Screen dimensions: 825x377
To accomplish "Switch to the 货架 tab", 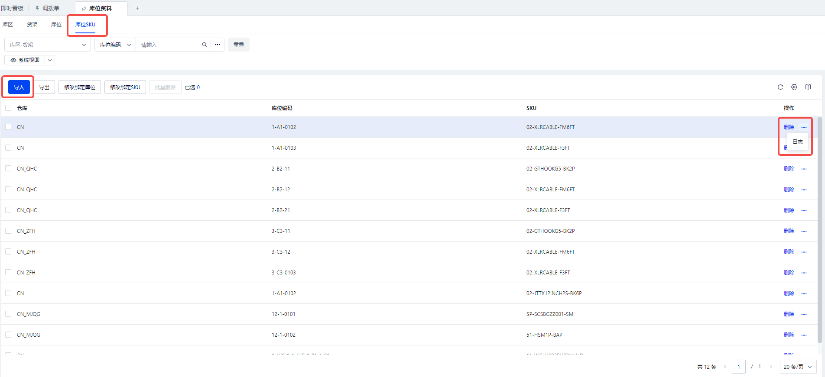I will [32, 25].
